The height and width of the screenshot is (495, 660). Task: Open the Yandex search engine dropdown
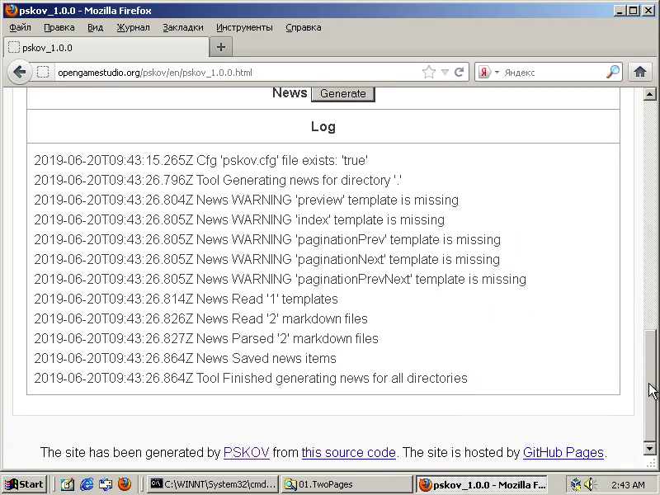(489, 72)
